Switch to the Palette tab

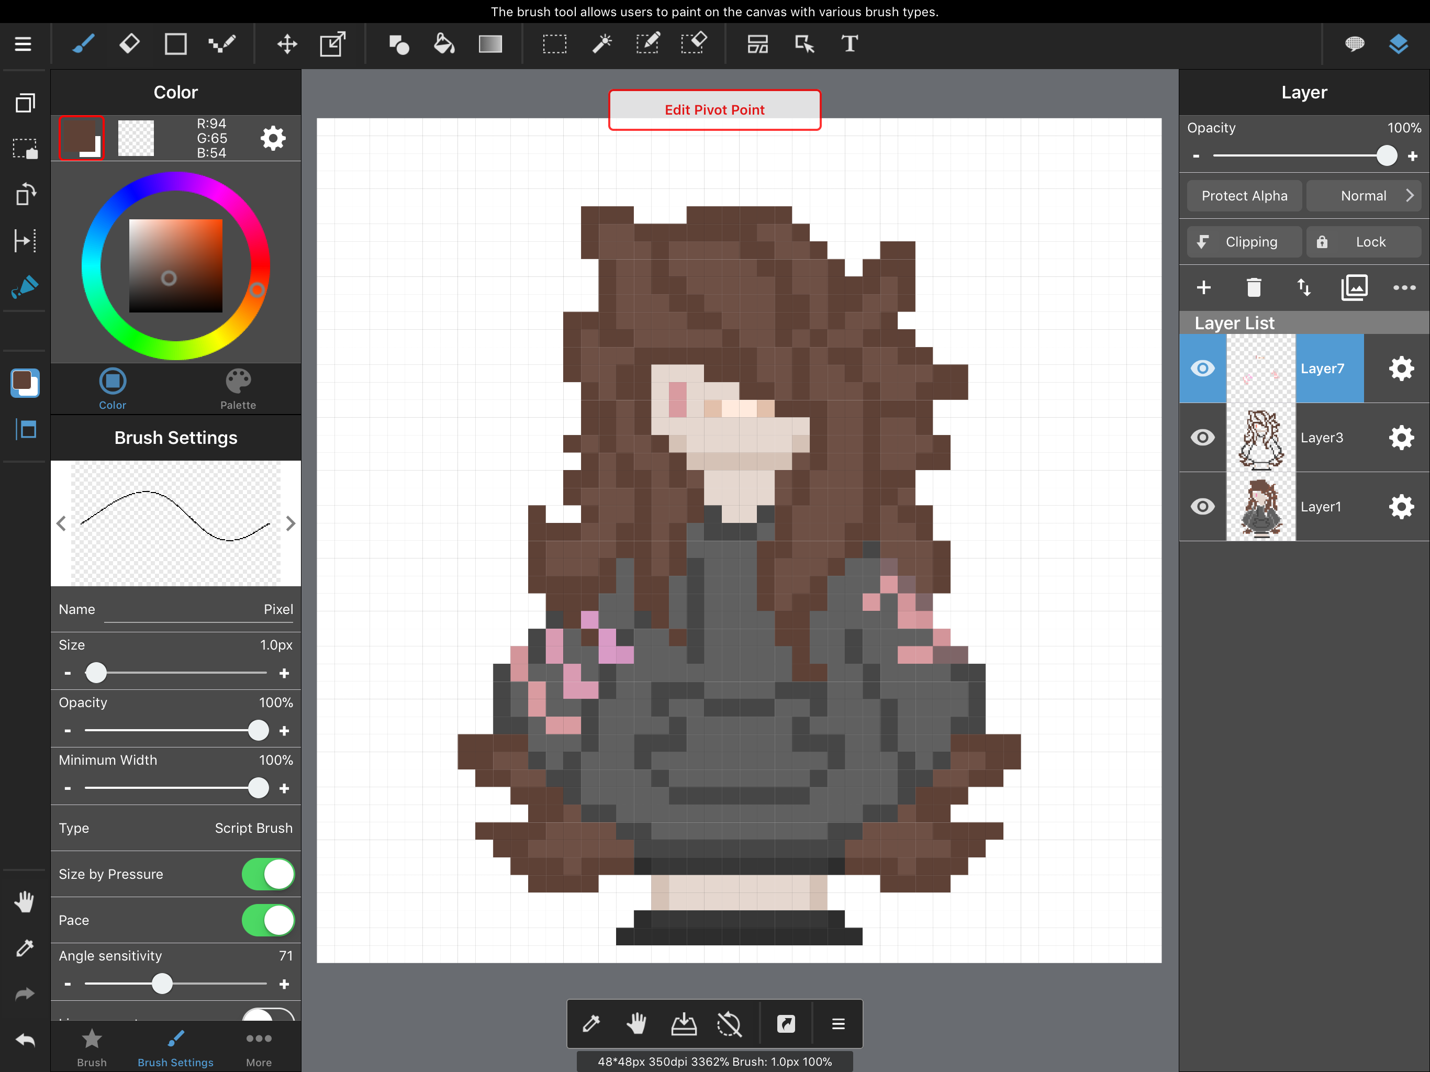click(x=238, y=388)
